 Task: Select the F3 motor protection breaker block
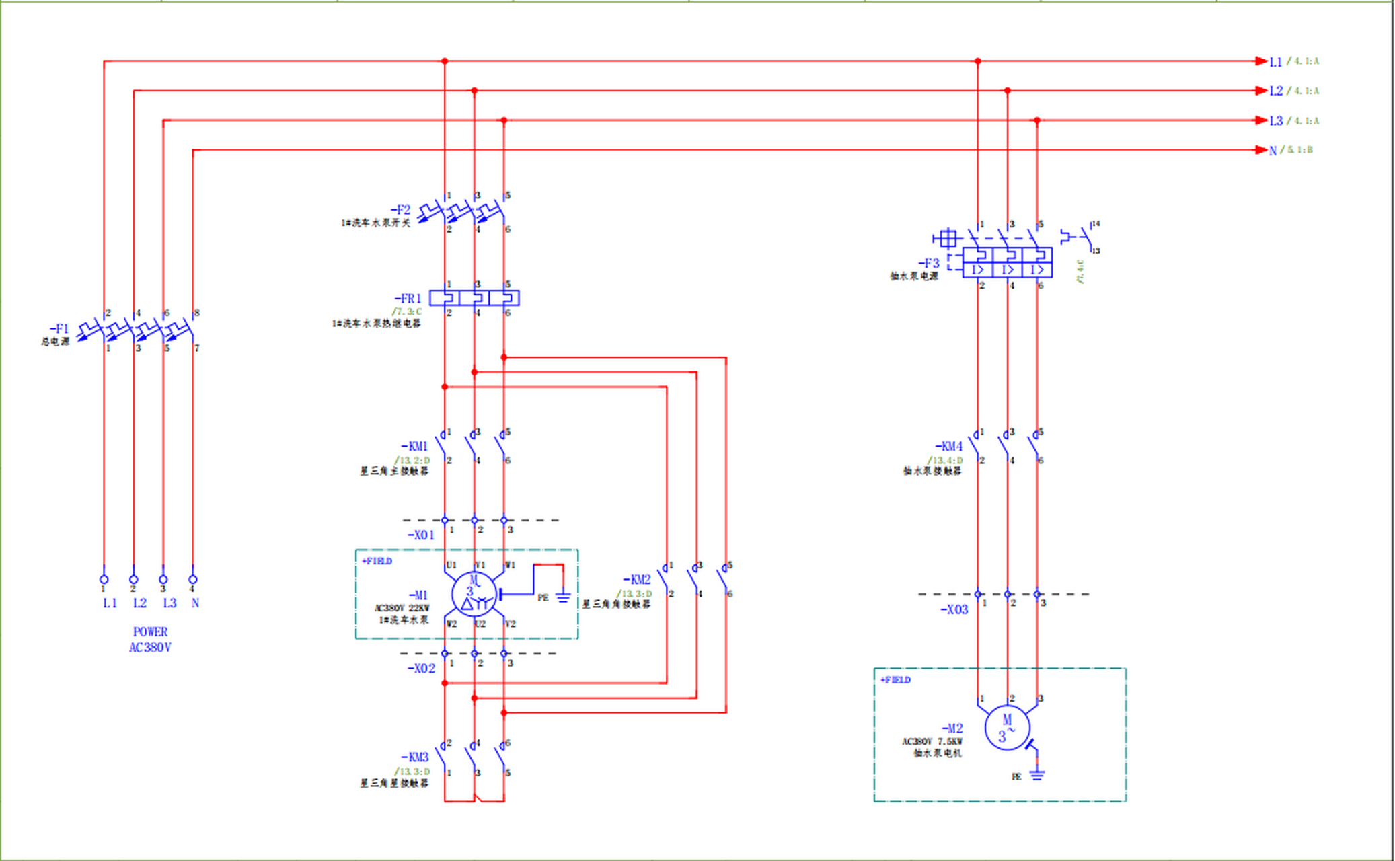1007,262
